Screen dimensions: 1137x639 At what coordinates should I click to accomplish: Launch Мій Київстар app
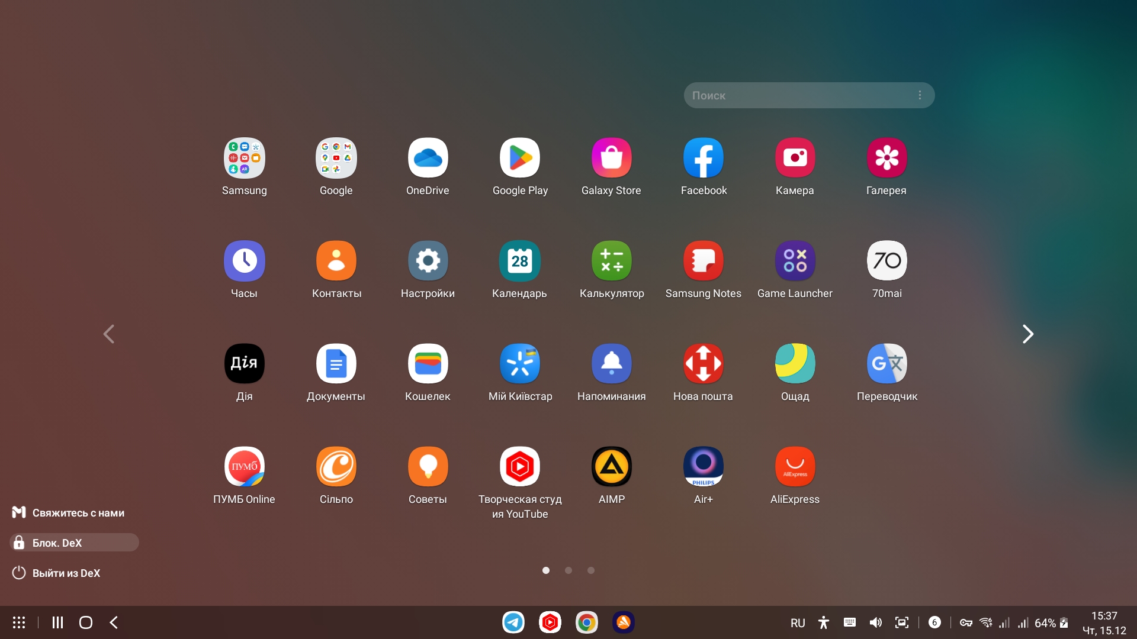(520, 364)
